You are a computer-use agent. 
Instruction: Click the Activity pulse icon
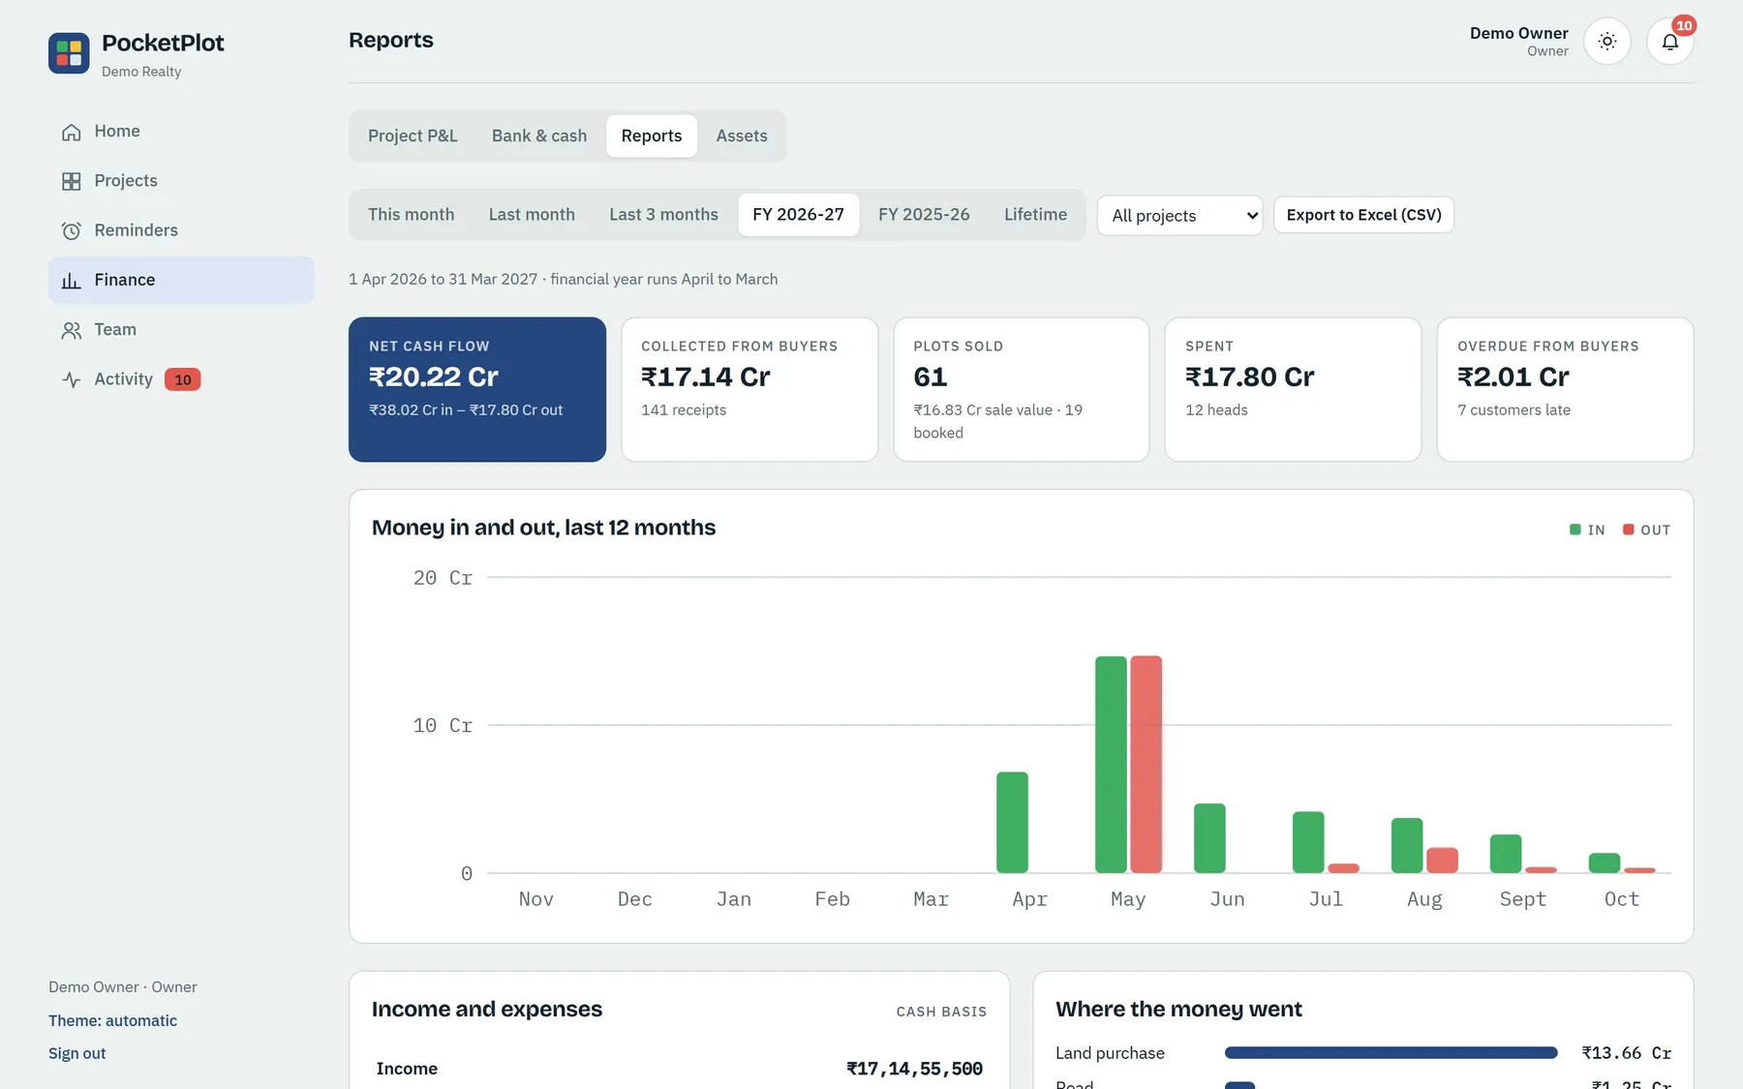click(71, 379)
